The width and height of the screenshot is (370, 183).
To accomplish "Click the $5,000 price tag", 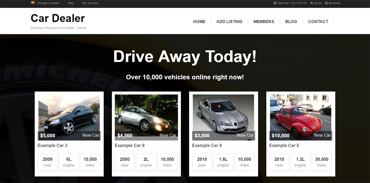I will pos(47,136).
